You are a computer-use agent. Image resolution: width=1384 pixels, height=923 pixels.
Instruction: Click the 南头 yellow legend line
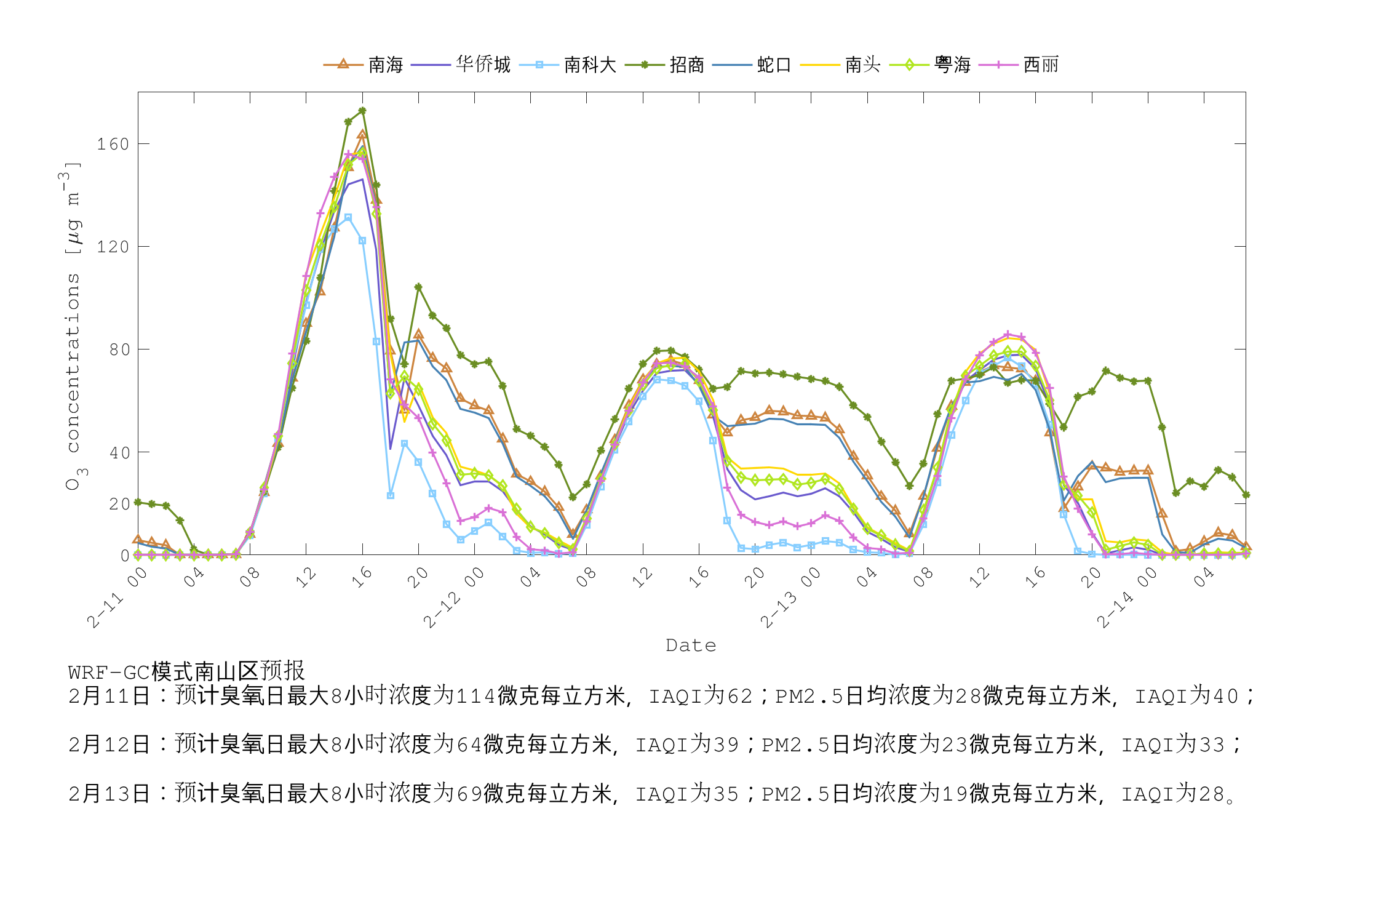coord(820,64)
